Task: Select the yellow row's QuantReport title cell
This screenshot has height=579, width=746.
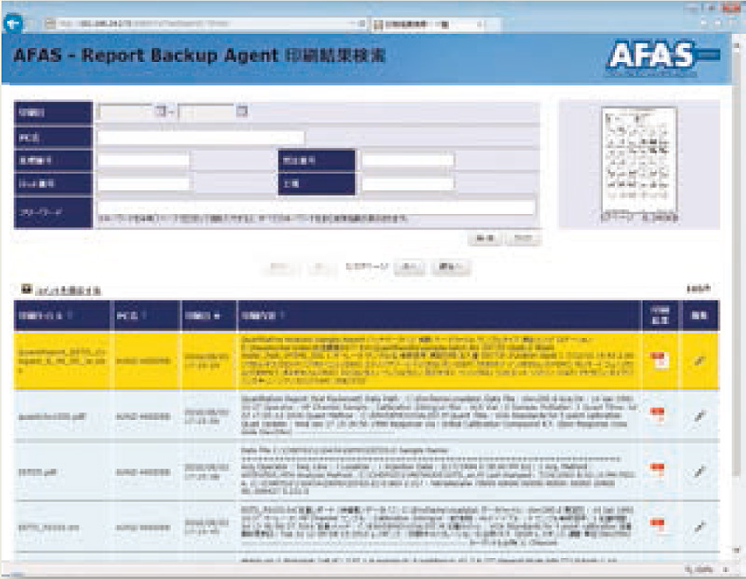Action: pyautogui.click(x=62, y=361)
